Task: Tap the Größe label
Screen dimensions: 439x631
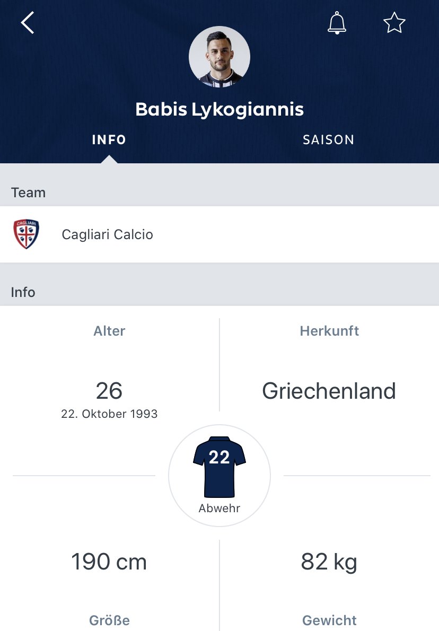Action: (109, 620)
